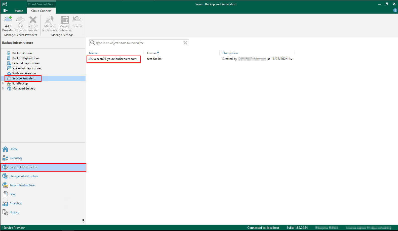Viewport: 398px width, 231px height.
Task: Switch to the Home ribbon tab
Action: click(x=19, y=11)
